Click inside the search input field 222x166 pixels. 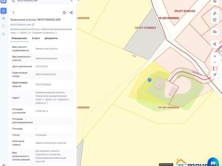[x=42, y=1]
